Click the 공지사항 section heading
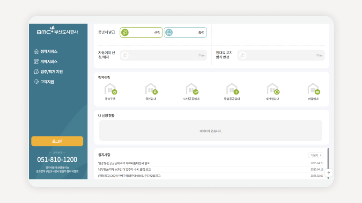Image resolution: width=362 pixels, height=203 pixels. tap(104, 155)
